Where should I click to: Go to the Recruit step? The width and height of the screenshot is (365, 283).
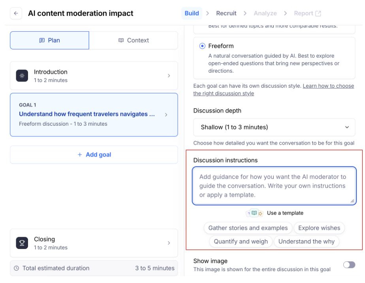226,13
